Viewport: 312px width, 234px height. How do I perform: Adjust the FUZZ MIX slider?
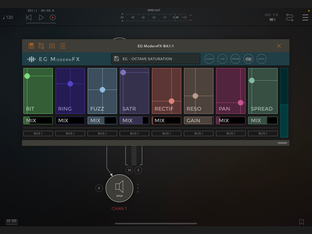click(102, 120)
